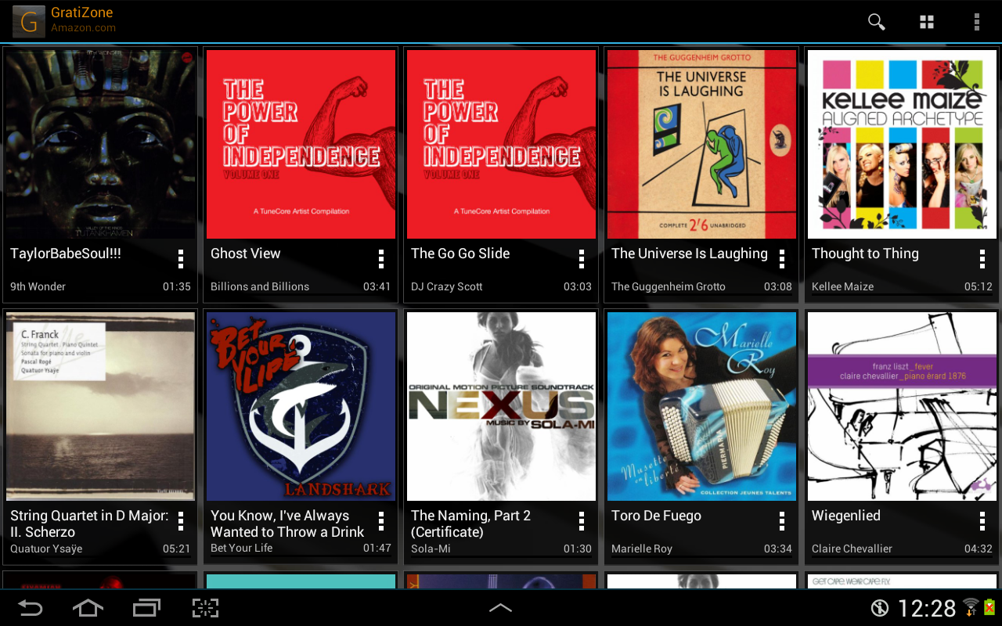Tap the GratiZone app logo

pos(28,21)
